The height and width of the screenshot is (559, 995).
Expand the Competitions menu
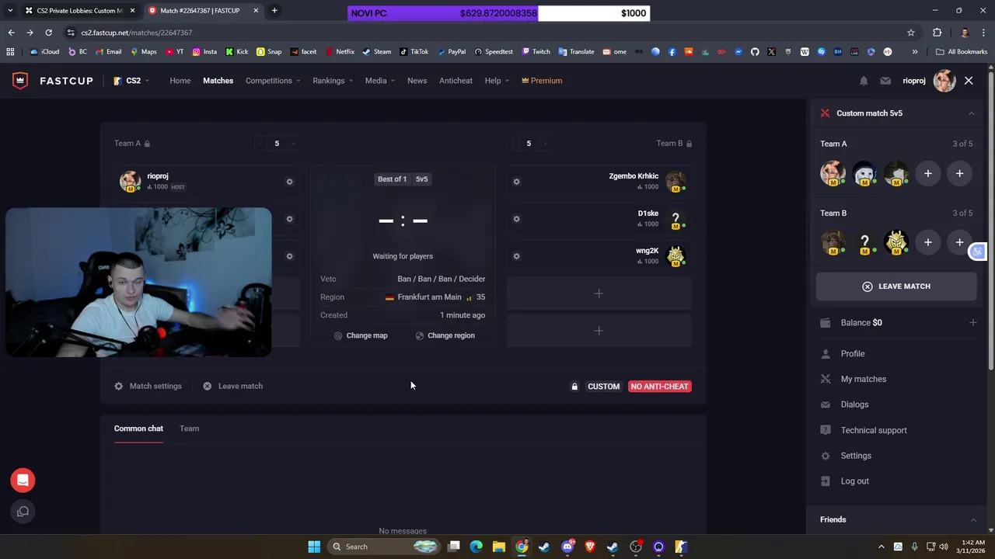(x=272, y=81)
